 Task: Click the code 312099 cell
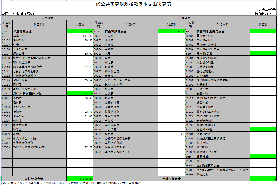point(190,152)
